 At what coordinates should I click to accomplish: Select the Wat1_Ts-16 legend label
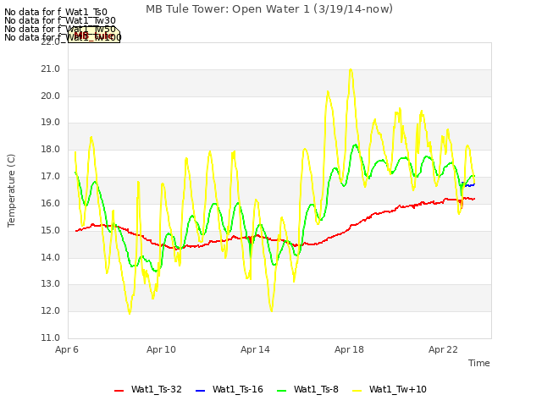[238, 389]
